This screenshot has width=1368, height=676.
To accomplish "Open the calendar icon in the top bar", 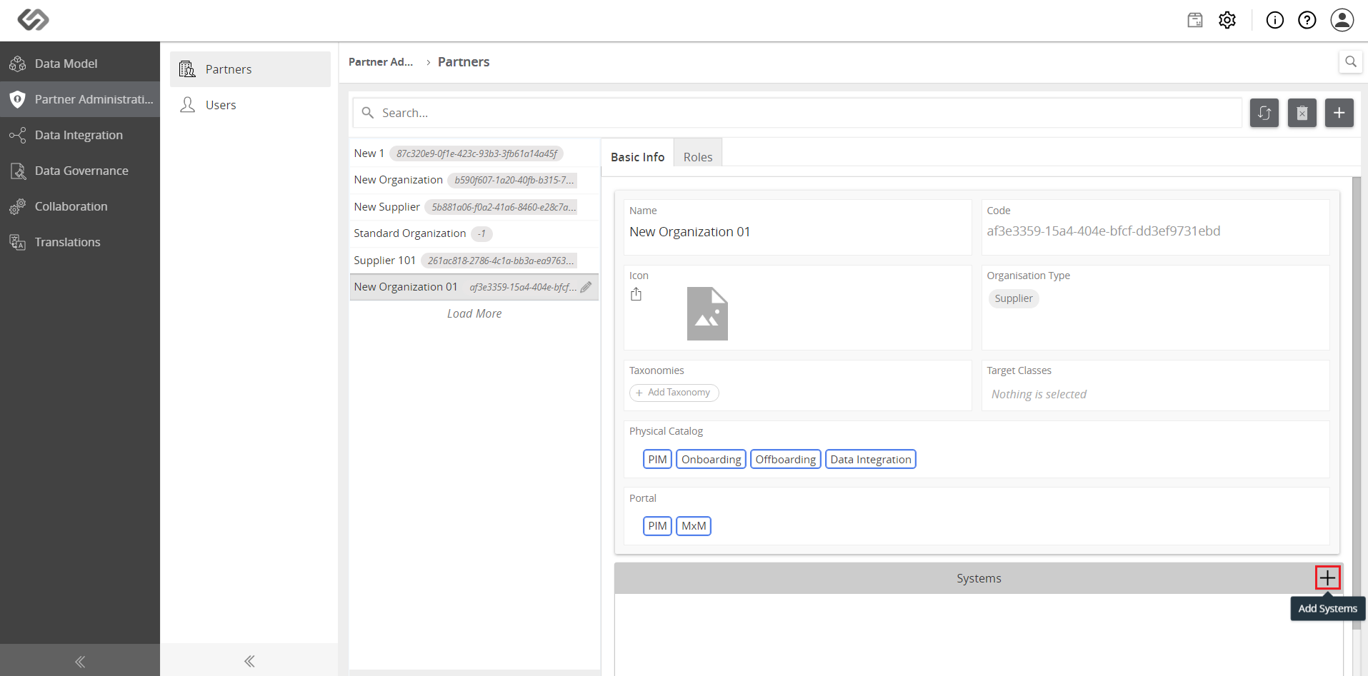I will 1195,20.
